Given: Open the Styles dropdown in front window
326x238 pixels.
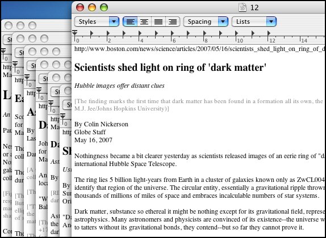Looking at the screenshot, I should tap(97, 22).
